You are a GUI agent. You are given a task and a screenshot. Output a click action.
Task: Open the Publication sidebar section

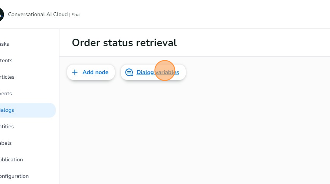[12, 159]
